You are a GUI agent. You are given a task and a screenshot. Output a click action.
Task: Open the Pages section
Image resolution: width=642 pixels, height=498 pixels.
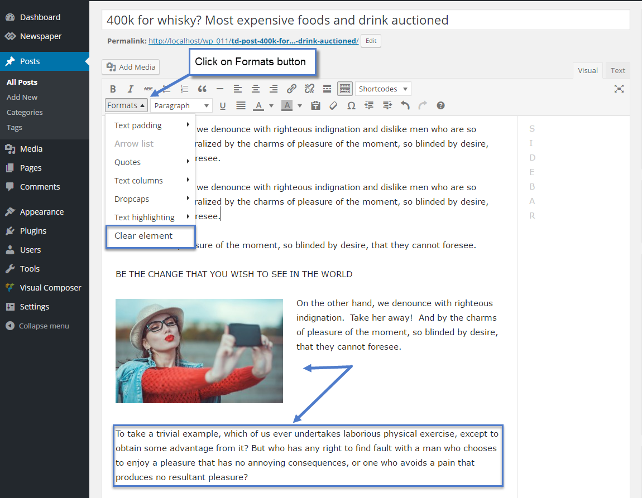tap(45, 168)
